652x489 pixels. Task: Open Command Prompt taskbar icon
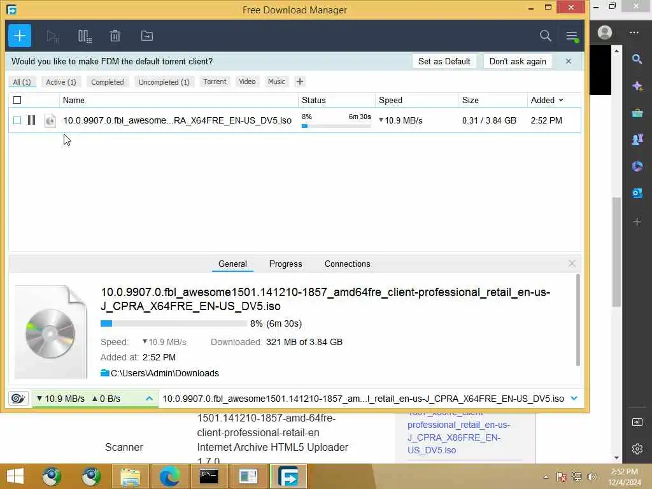[209, 476]
